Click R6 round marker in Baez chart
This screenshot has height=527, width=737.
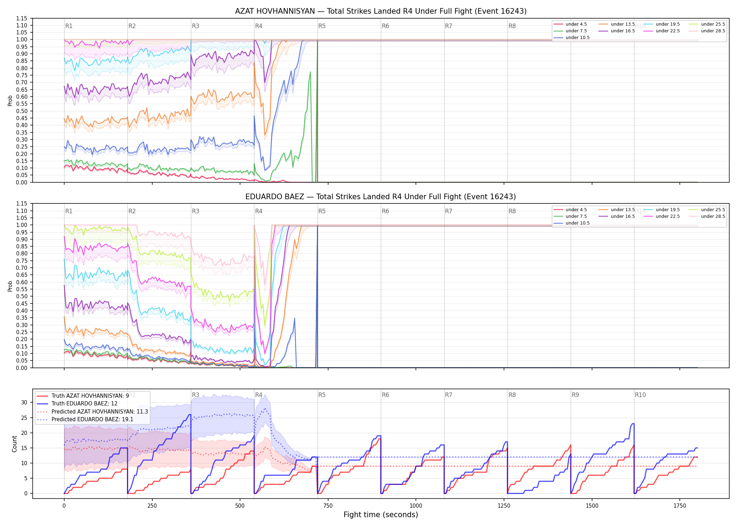[385, 211]
